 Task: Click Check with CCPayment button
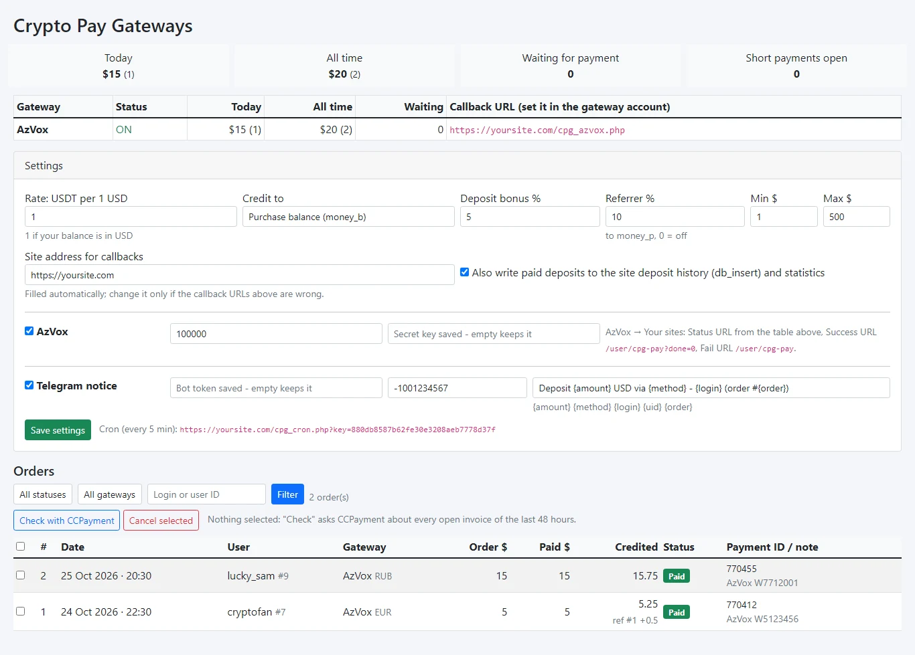tap(67, 521)
